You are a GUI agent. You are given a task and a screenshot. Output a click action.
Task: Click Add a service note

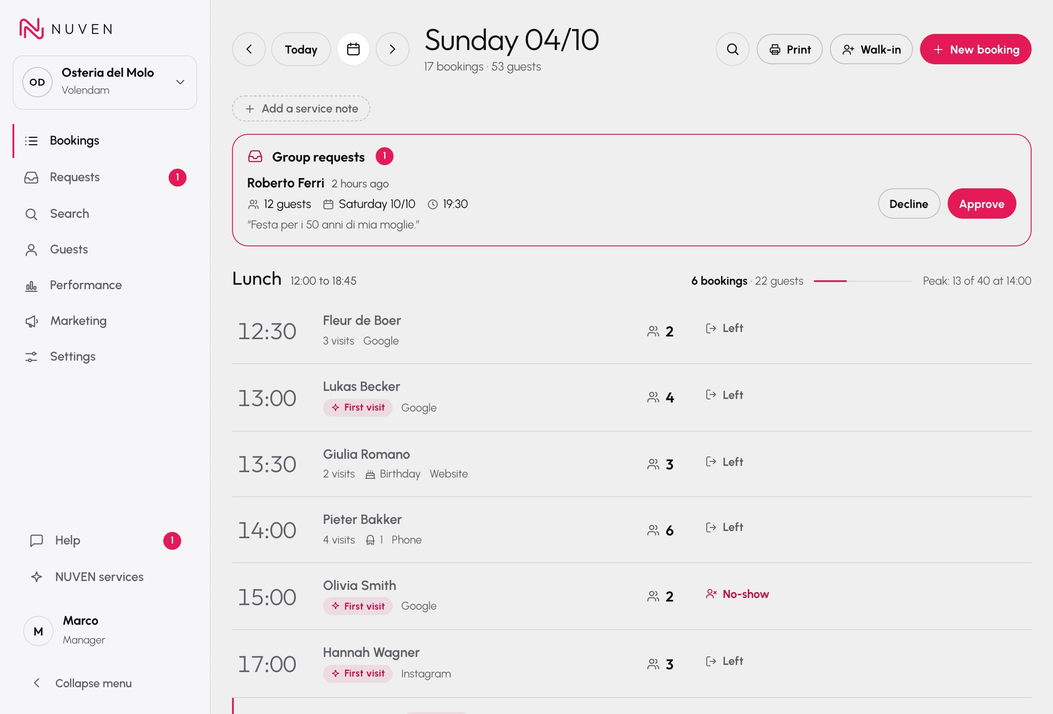pyautogui.click(x=301, y=108)
